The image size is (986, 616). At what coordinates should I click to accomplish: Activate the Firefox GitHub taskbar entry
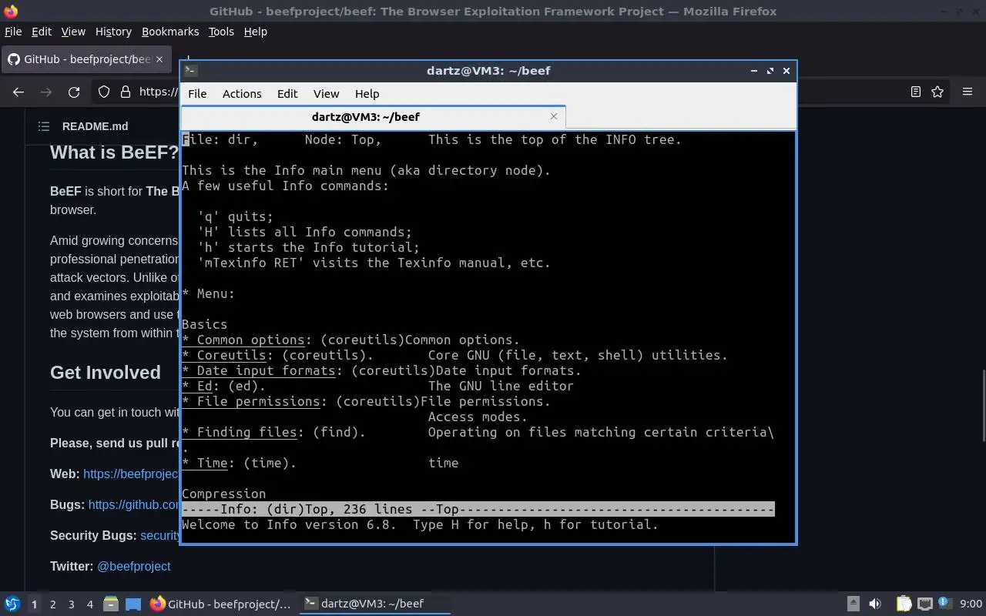click(221, 604)
